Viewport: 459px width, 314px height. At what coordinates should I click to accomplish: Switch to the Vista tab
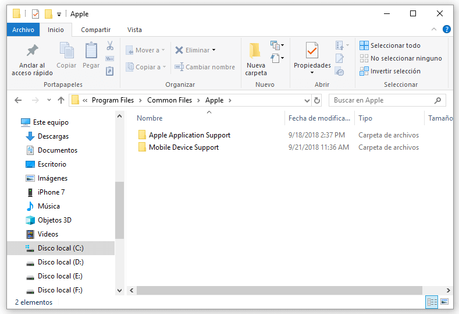click(x=134, y=30)
